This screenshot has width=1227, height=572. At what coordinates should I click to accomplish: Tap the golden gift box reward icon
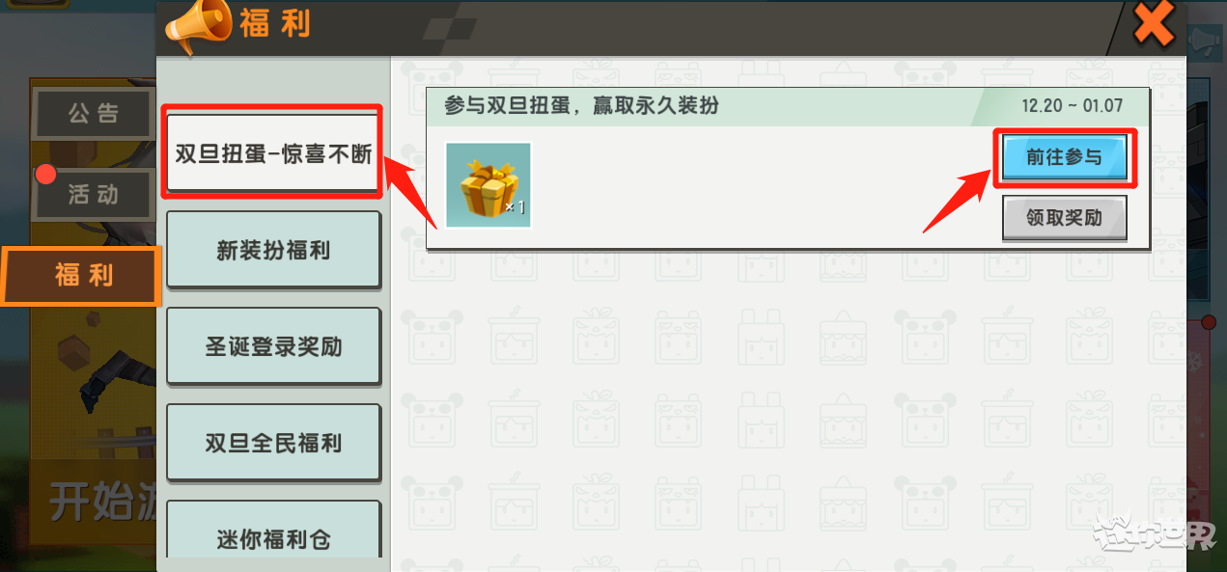coord(488,185)
